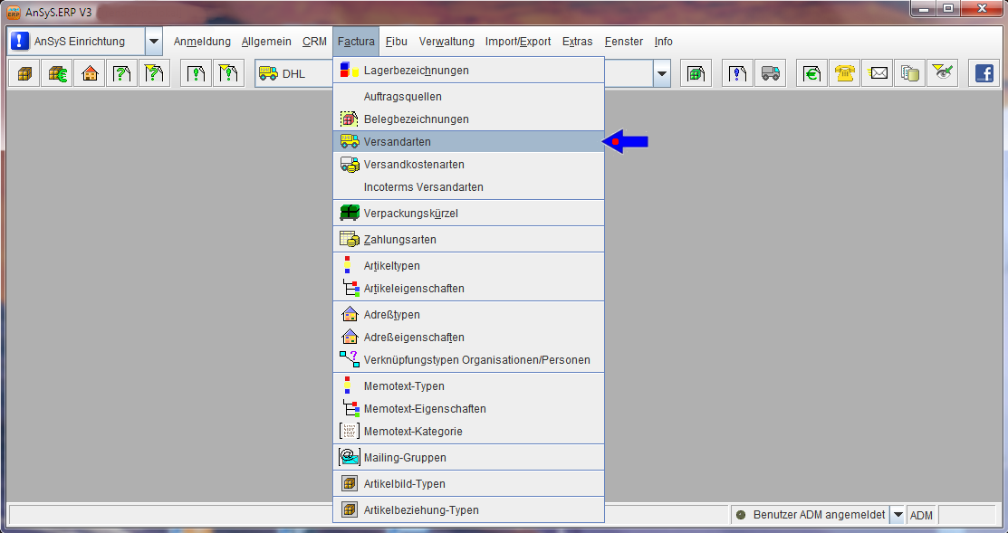Expand the AnSyS Einrichtung dropdown arrow
The height and width of the screenshot is (533, 1008).
tap(153, 42)
